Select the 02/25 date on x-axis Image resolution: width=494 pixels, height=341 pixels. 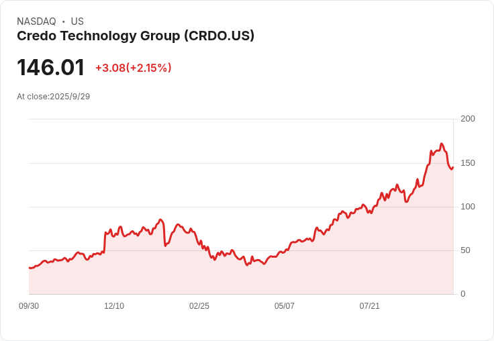point(199,306)
